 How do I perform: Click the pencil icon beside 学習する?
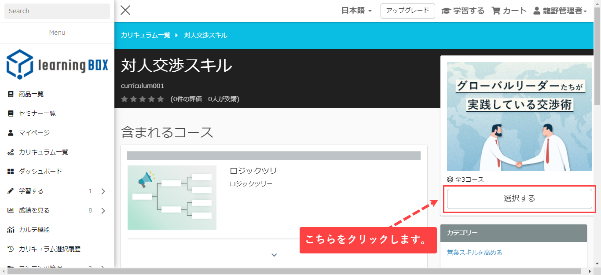click(x=11, y=191)
